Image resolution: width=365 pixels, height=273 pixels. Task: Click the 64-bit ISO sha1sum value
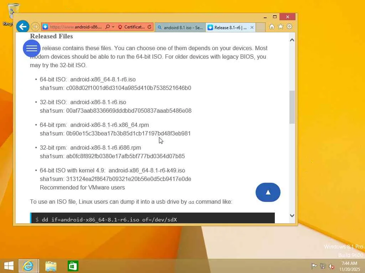(129, 88)
